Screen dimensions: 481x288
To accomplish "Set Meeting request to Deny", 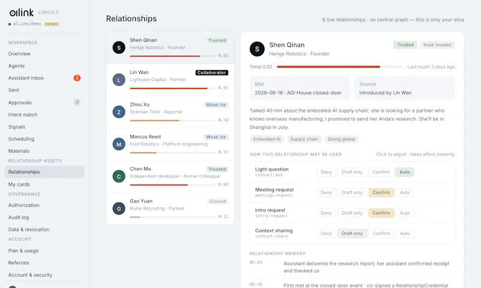I will coord(326,192).
